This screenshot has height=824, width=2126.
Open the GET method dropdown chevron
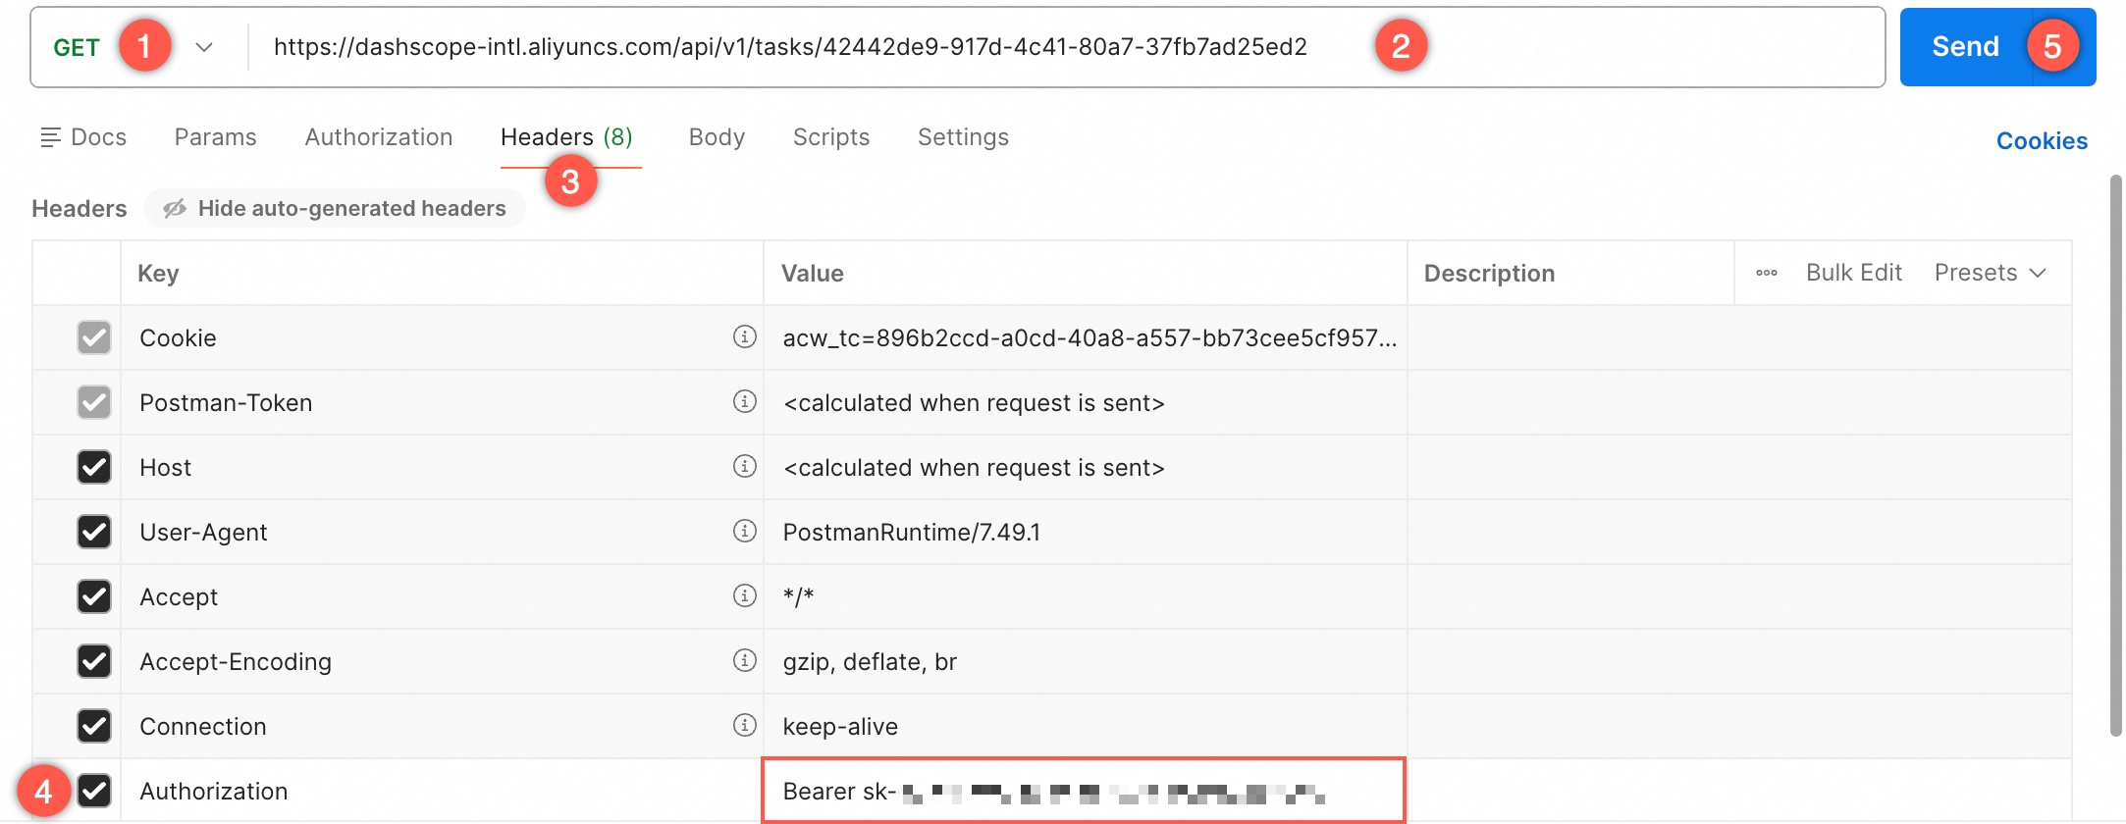[x=204, y=47]
